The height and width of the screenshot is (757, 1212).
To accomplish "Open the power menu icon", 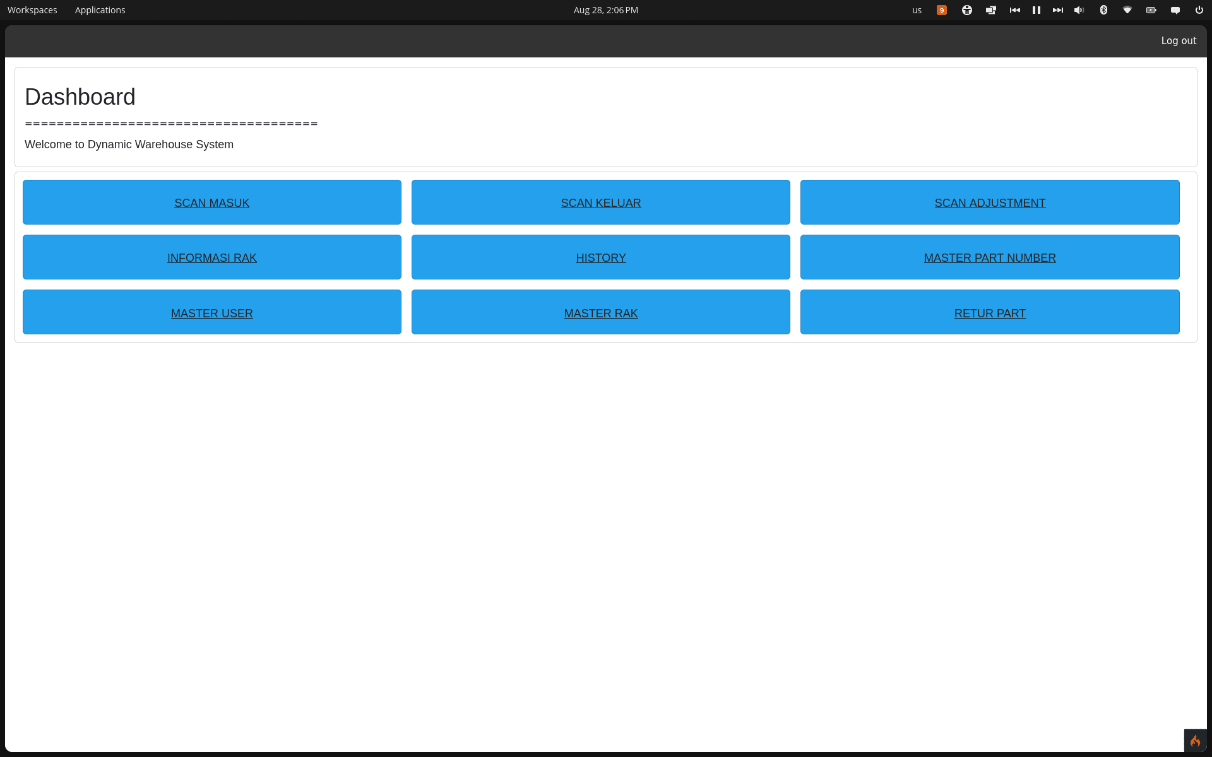I will (x=1199, y=10).
